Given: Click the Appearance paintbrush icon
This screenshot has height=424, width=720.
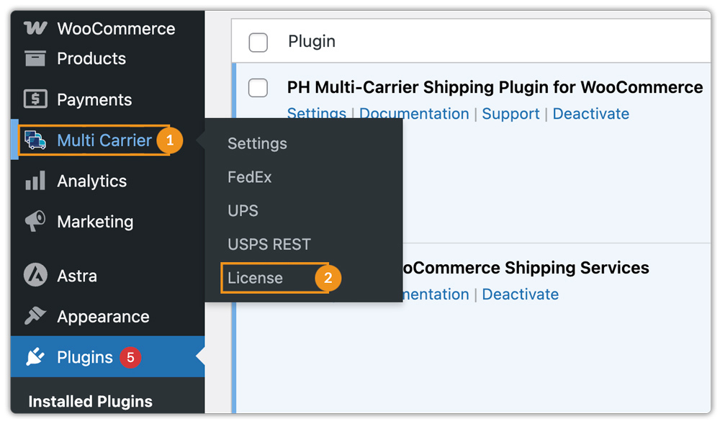Looking at the screenshot, I should click(35, 316).
